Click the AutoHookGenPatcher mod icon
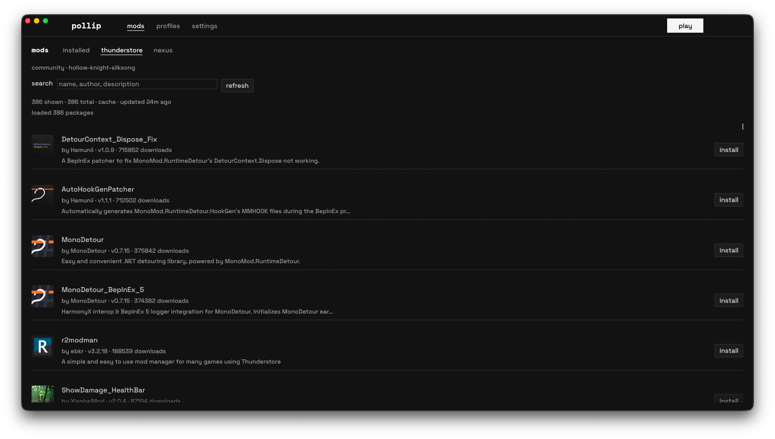This screenshot has height=439, width=775. 42,196
